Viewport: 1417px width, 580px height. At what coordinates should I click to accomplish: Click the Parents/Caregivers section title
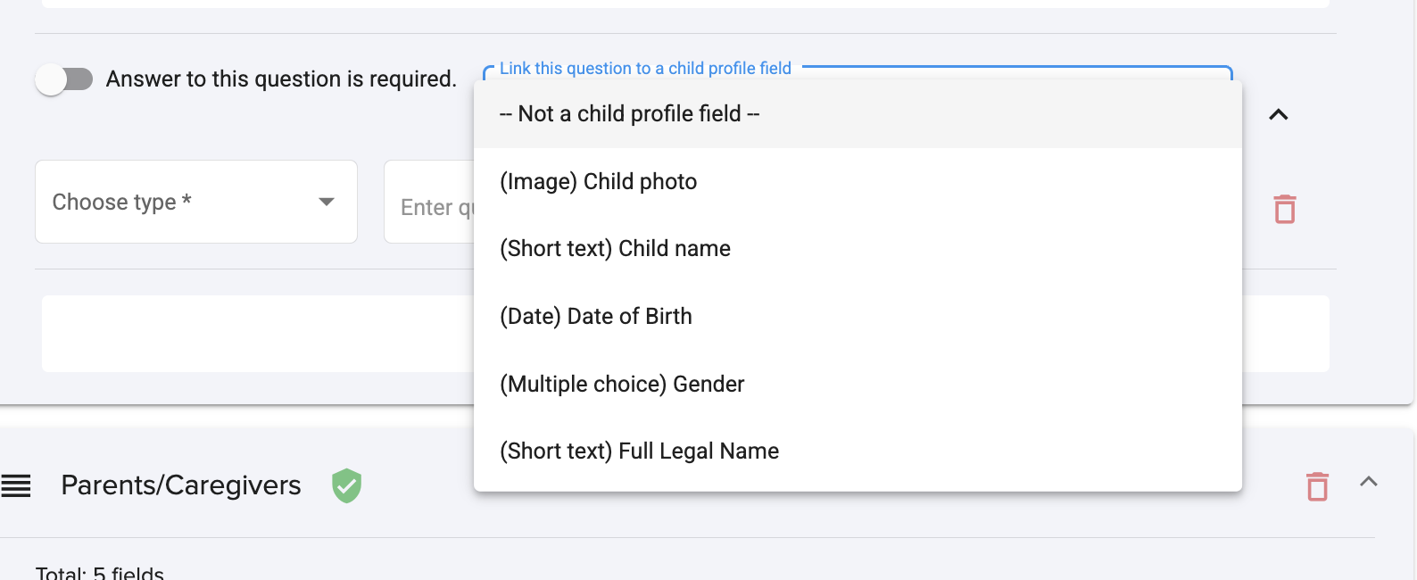[181, 485]
